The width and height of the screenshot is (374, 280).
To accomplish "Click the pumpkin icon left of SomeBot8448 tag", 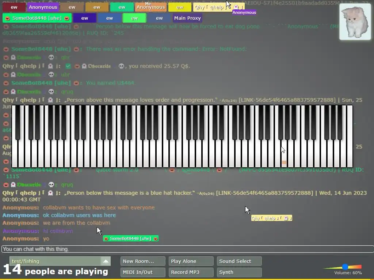I will (7, 18).
